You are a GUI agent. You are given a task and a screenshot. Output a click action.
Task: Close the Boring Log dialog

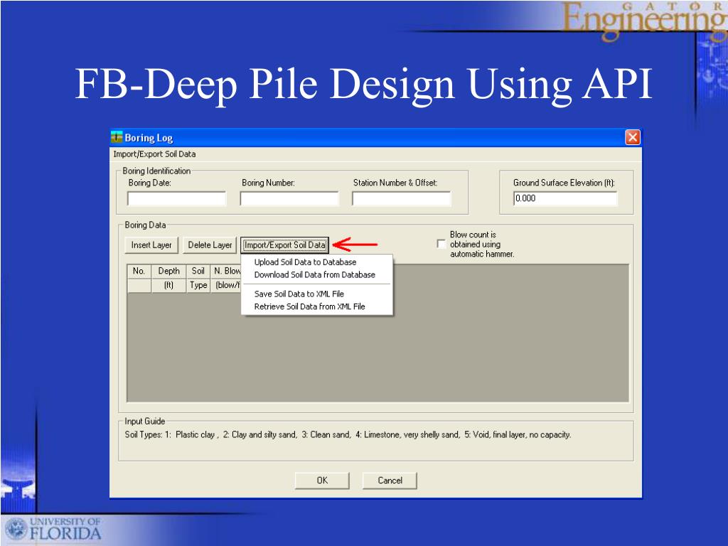pos(632,137)
